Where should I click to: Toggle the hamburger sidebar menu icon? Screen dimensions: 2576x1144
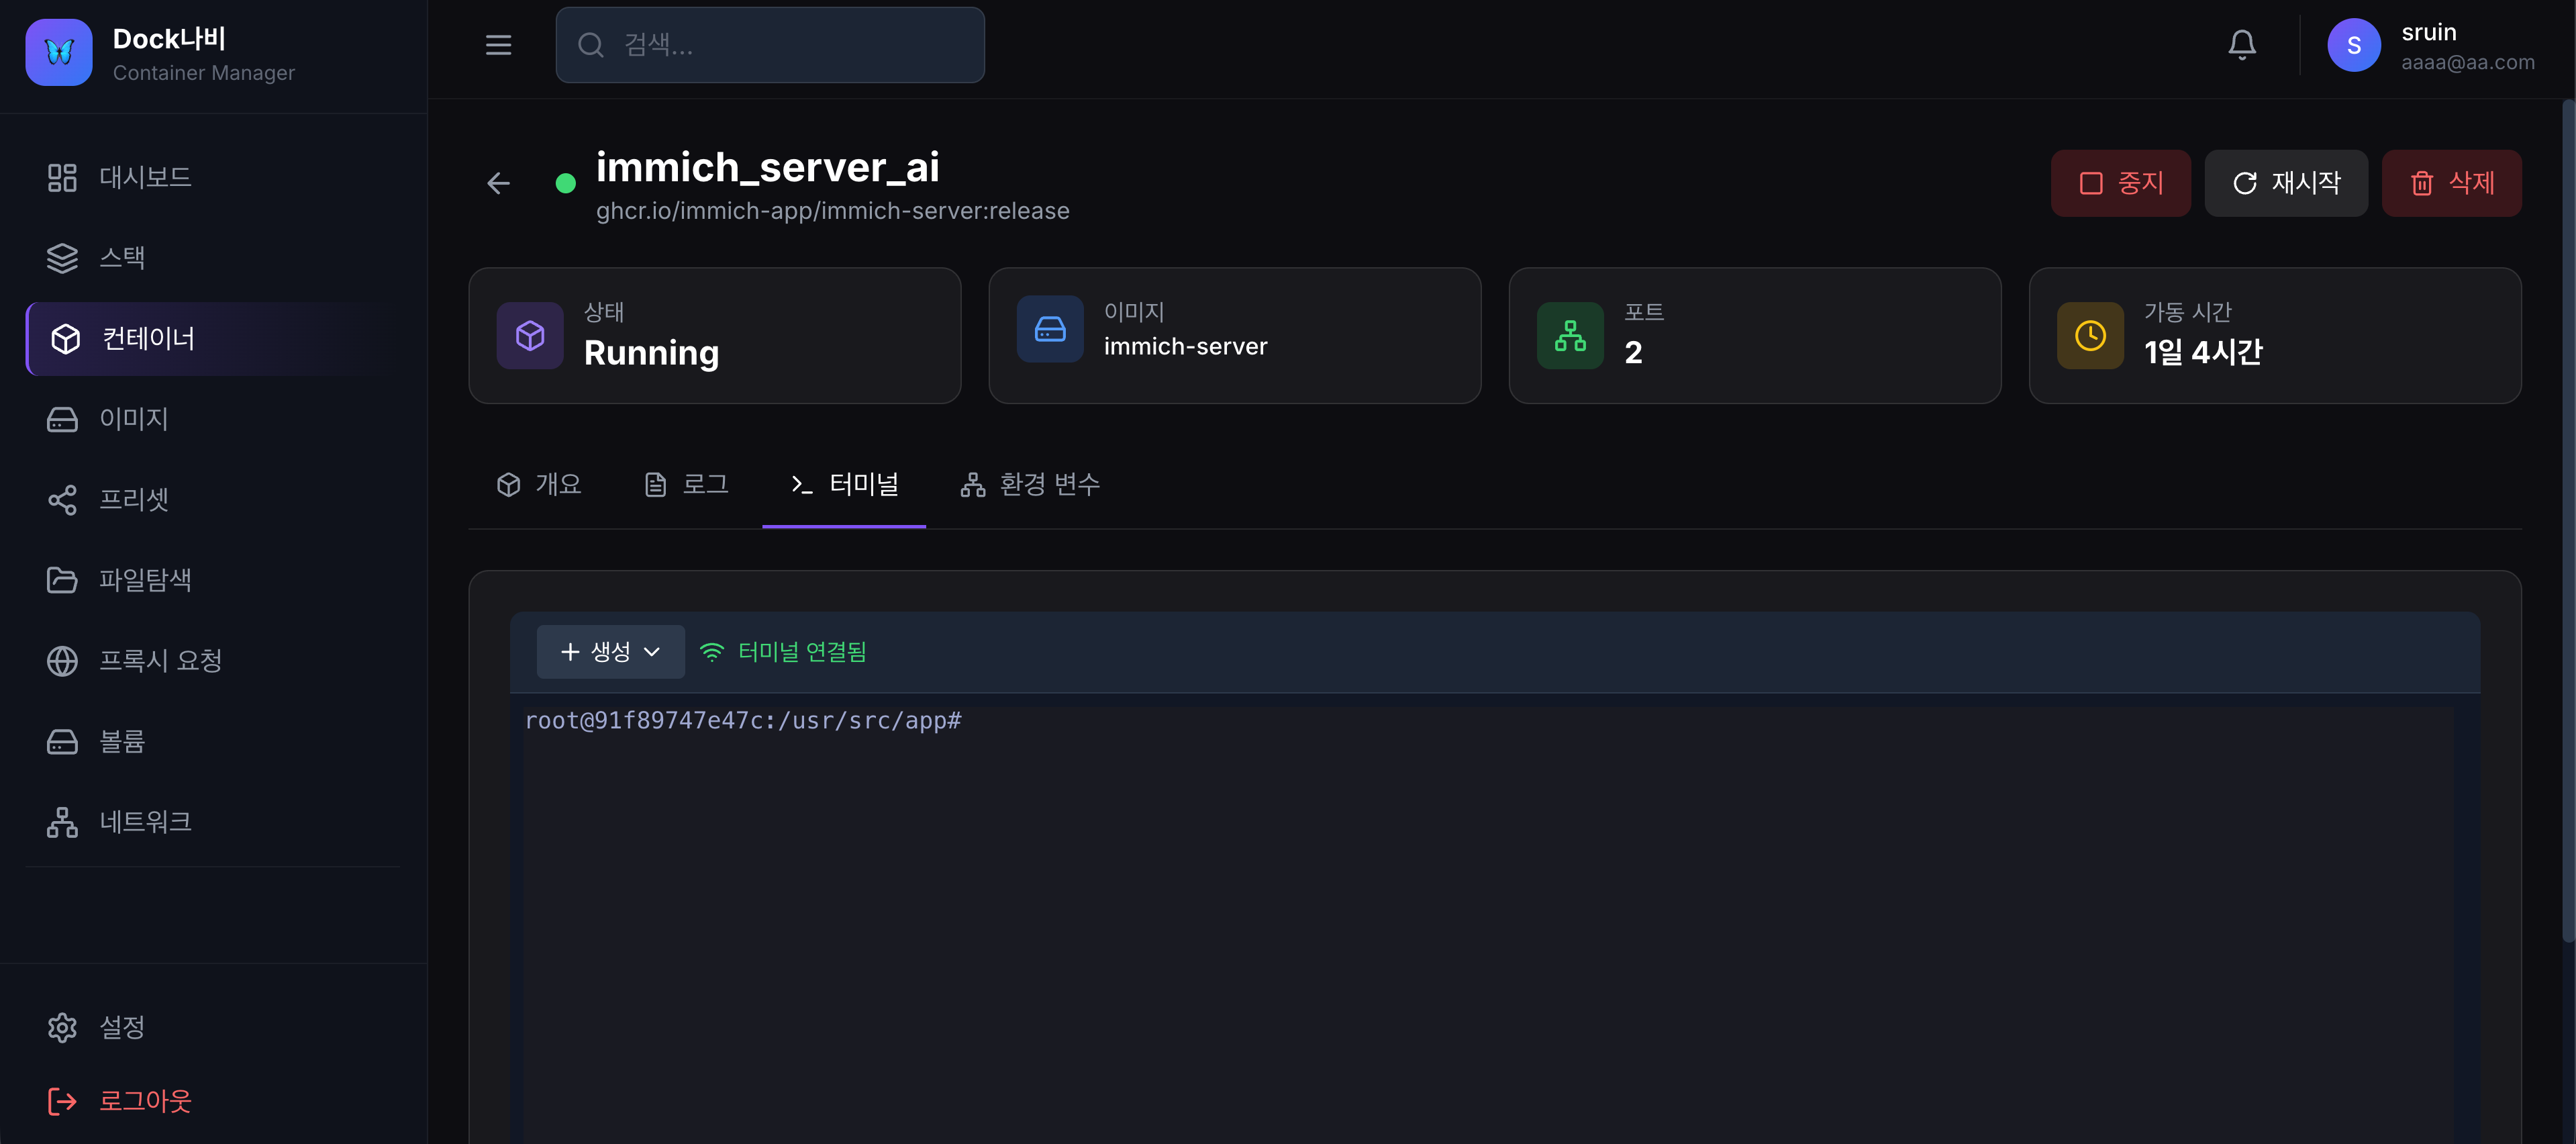[x=498, y=45]
